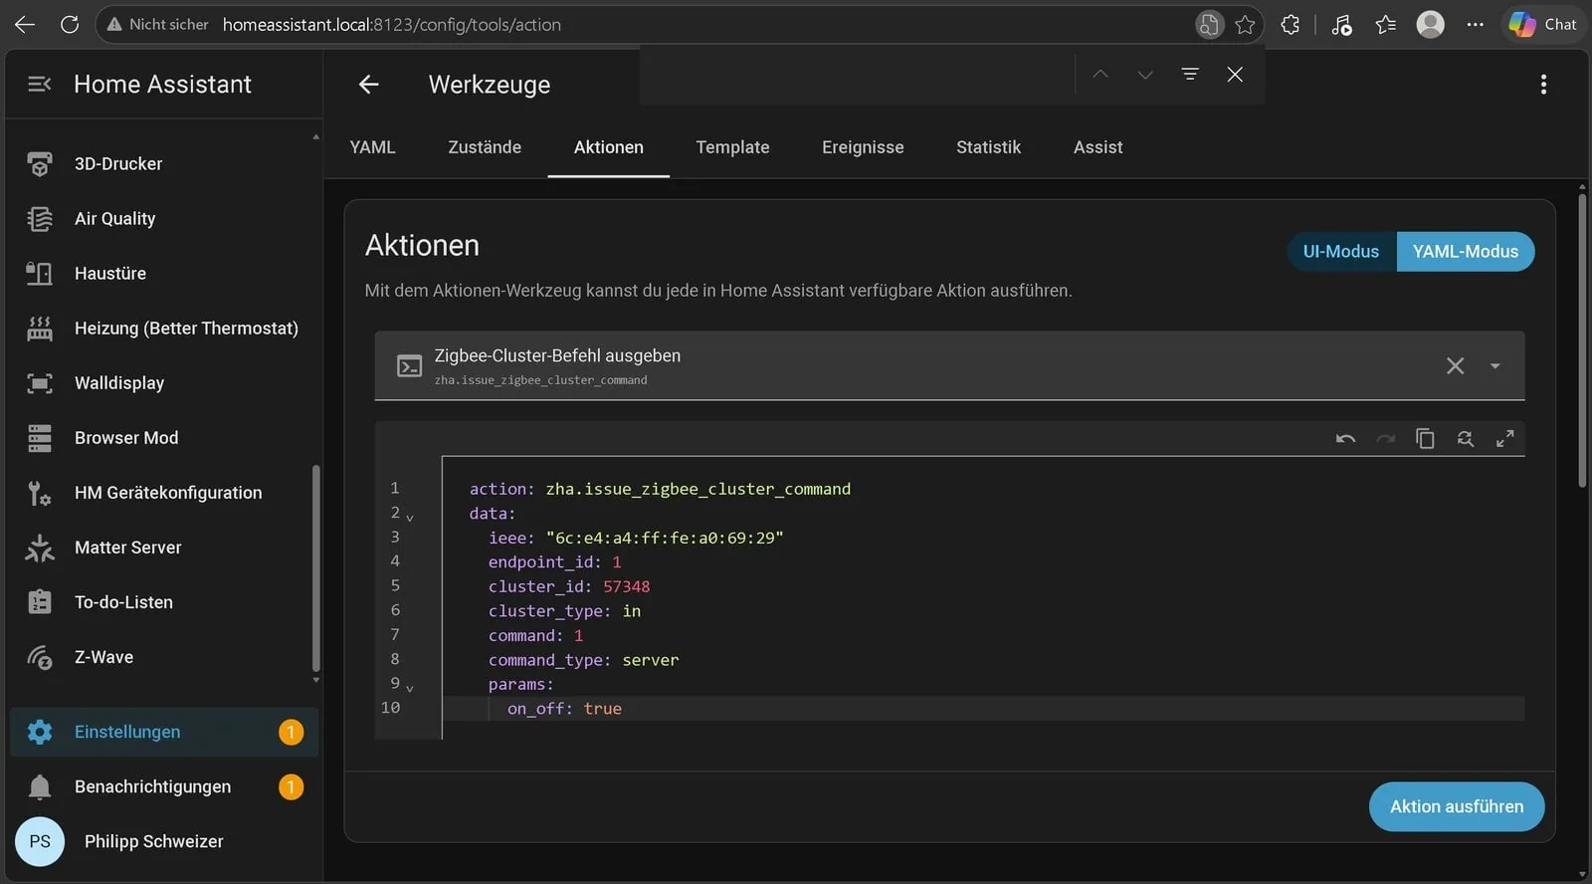Jump to next find result
This screenshot has width=1592, height=884.
(1145, 74)
